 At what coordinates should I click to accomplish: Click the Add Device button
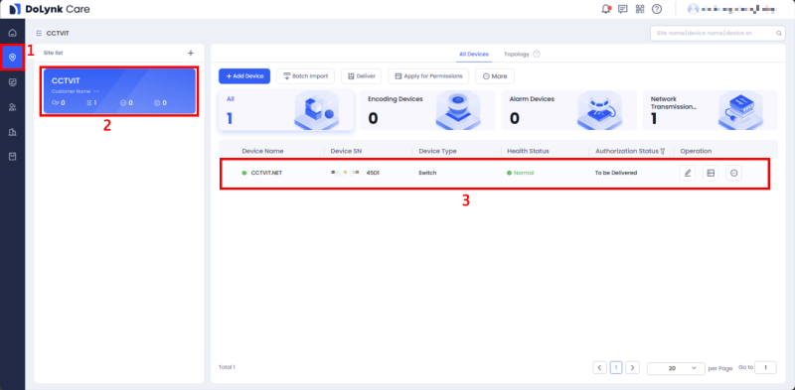(244, 76)
